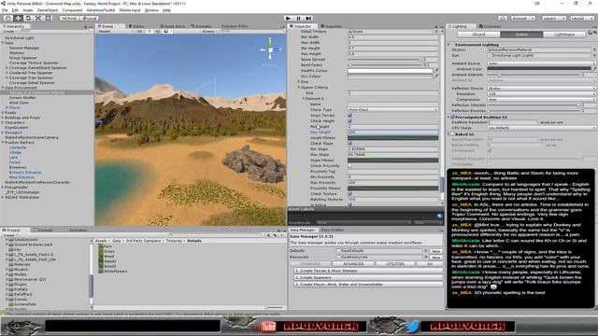
Task: Open the CPU Usage dropdown
Action: pyautogui.click(x=542, y=128)
